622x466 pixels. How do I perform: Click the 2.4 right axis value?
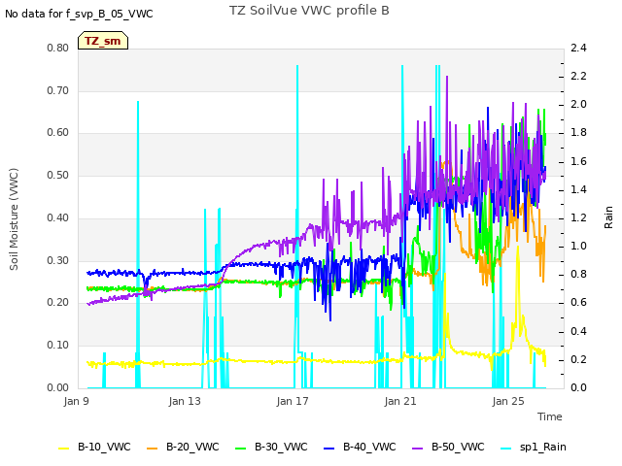tap(578, 48)
